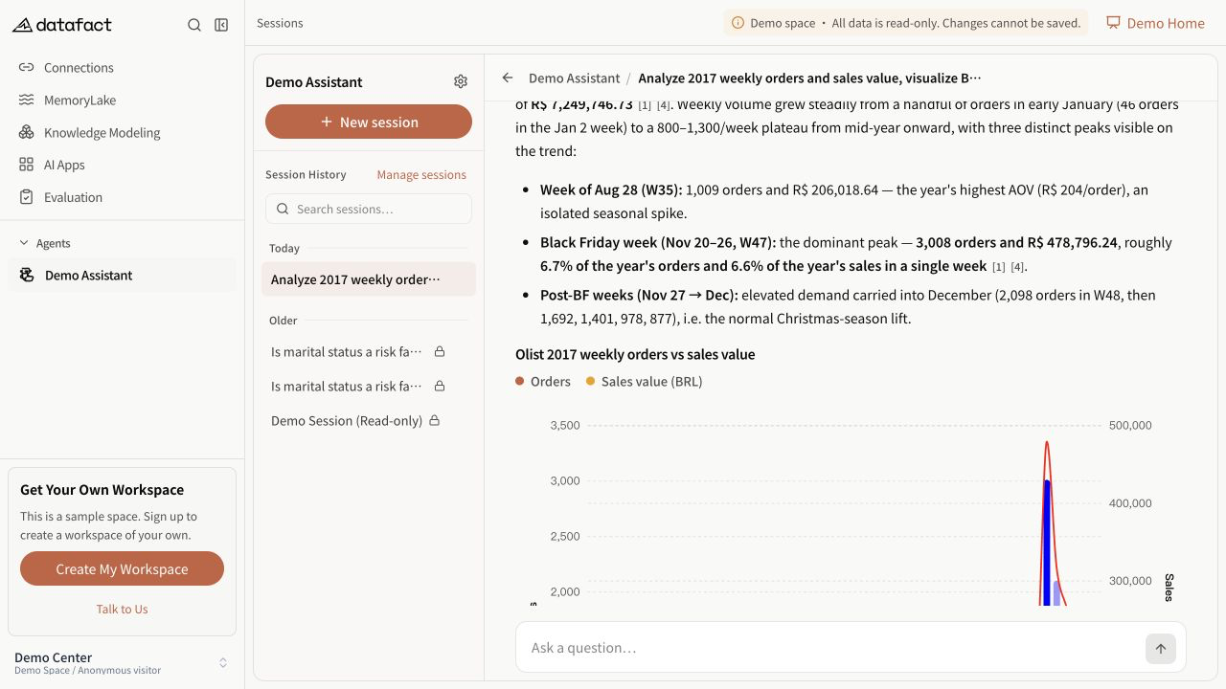The height and width of the screenshot is (689, 1226).
Task: Open MemoryLake page
Action: [x=123, y=100]
